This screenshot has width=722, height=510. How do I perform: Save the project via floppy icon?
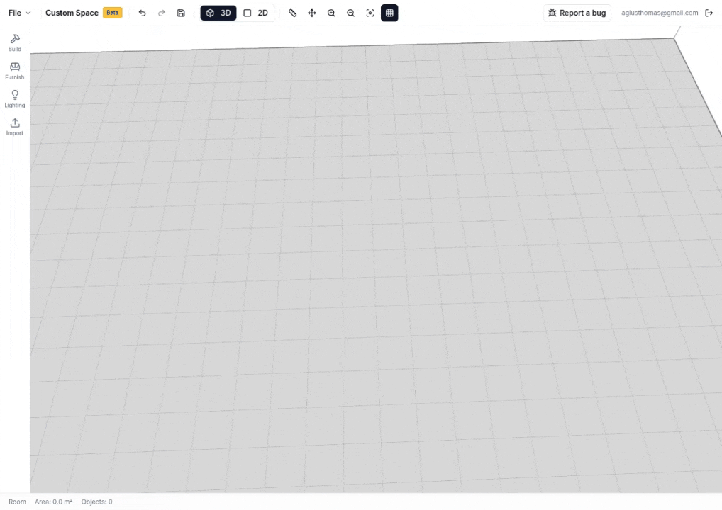(181, 13)
